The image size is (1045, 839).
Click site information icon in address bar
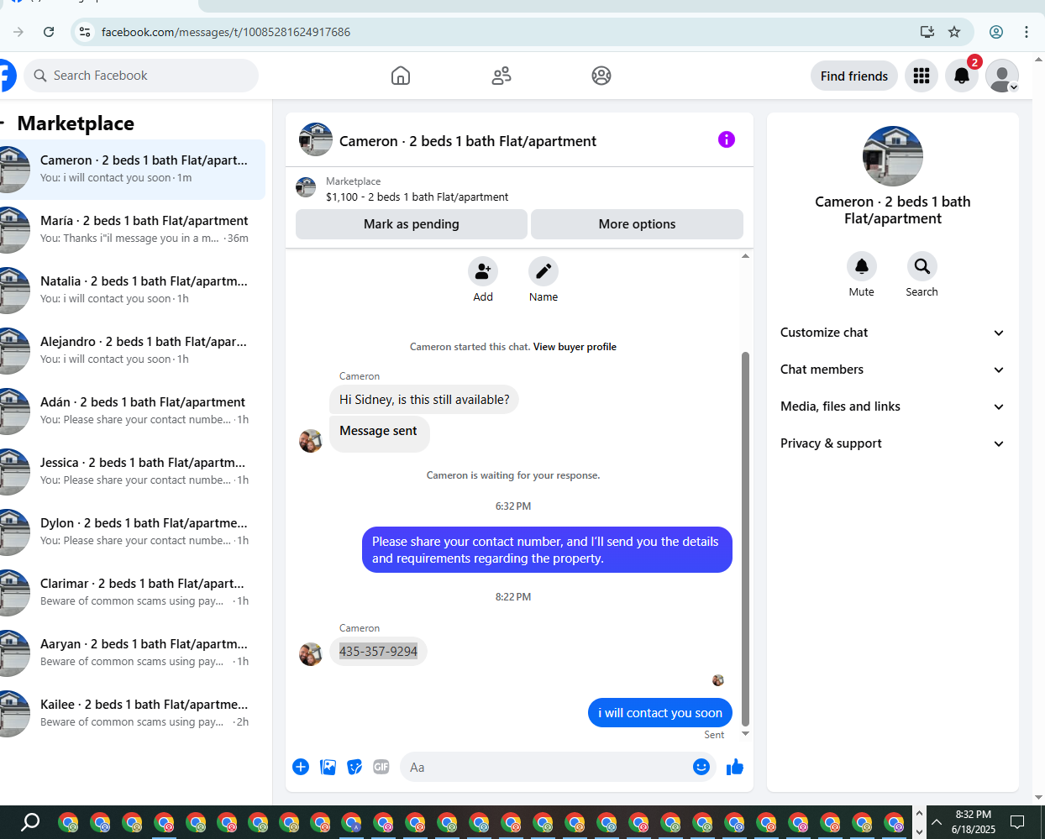84,32
